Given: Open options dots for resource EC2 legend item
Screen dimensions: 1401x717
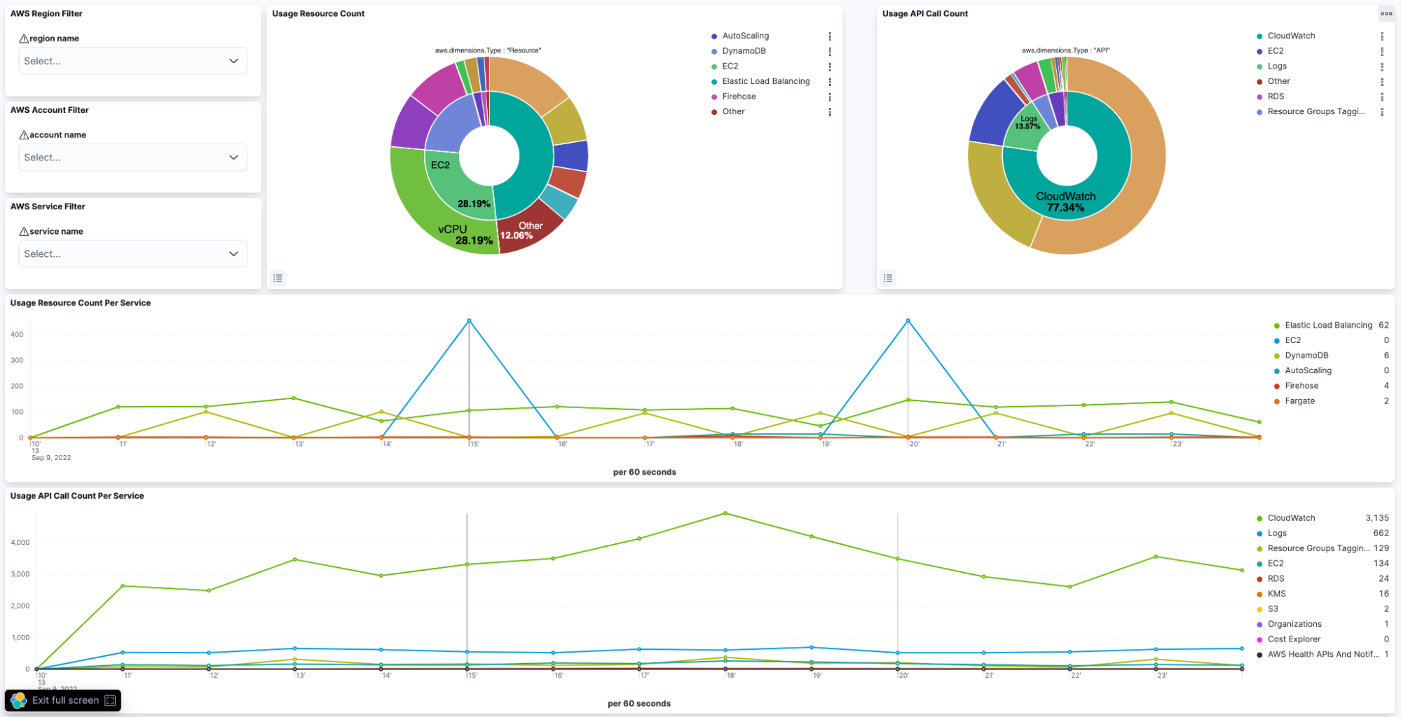Looking at the screenshot, I should point(830,67).
